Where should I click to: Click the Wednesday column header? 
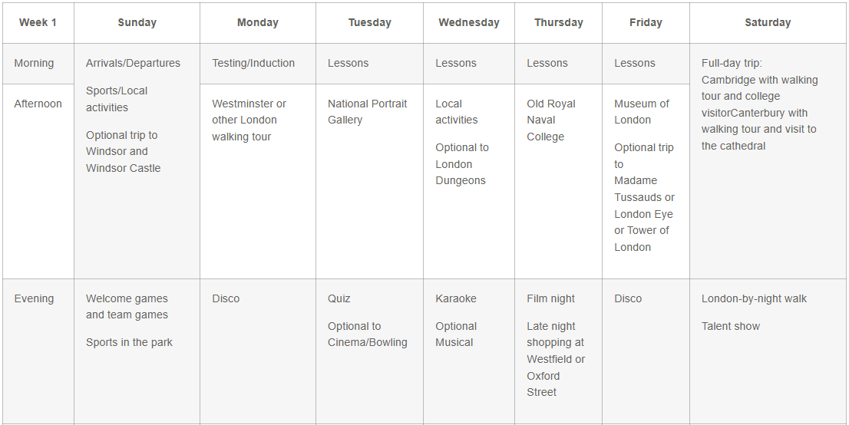point(468,22)
